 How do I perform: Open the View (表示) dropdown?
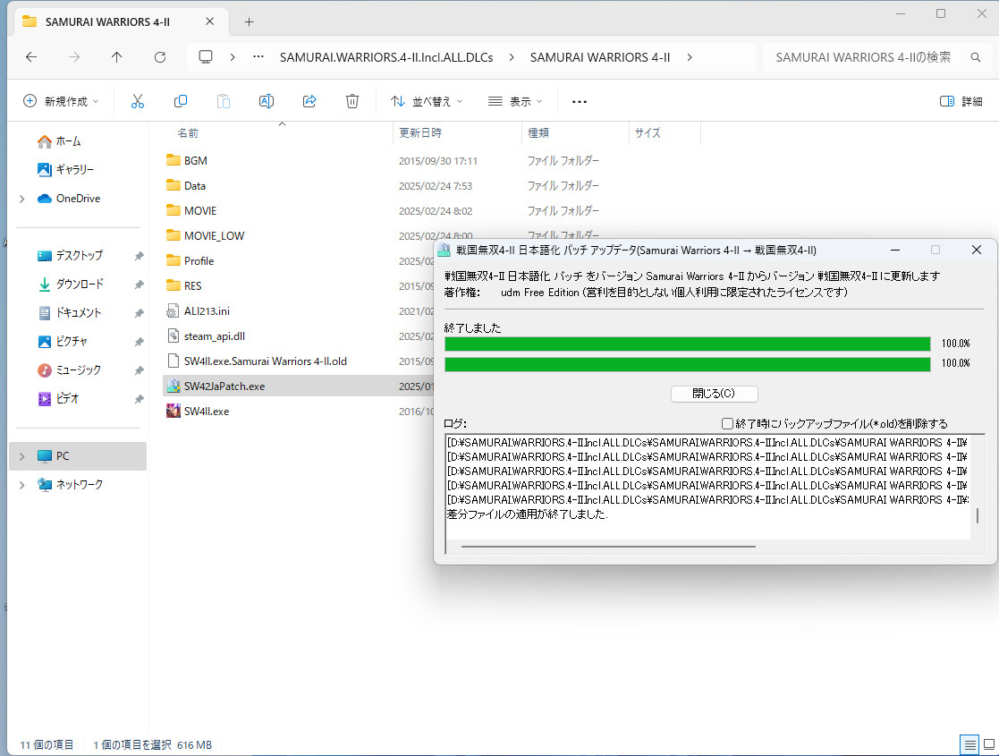(x=515, y=101)
